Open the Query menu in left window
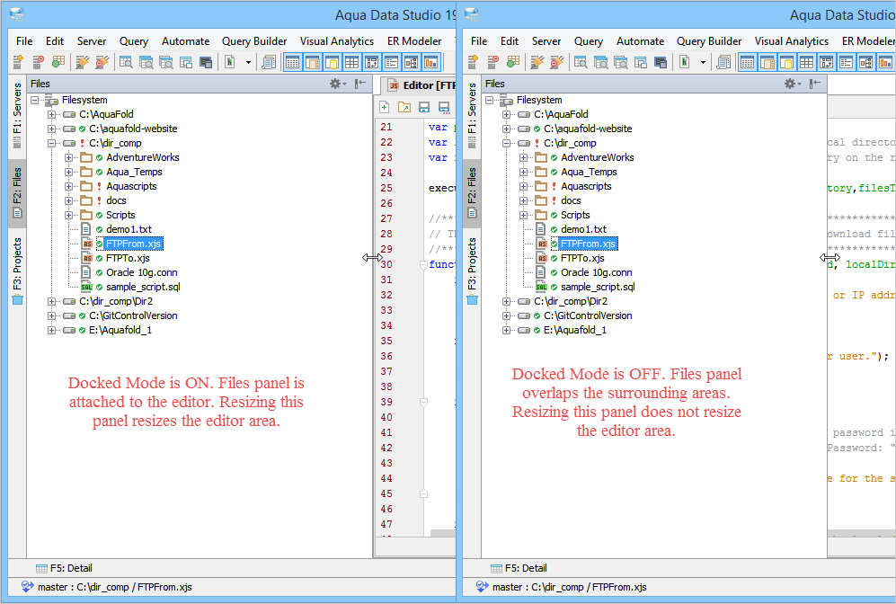Viewport: 896px width, 604px height. (134, 41)
